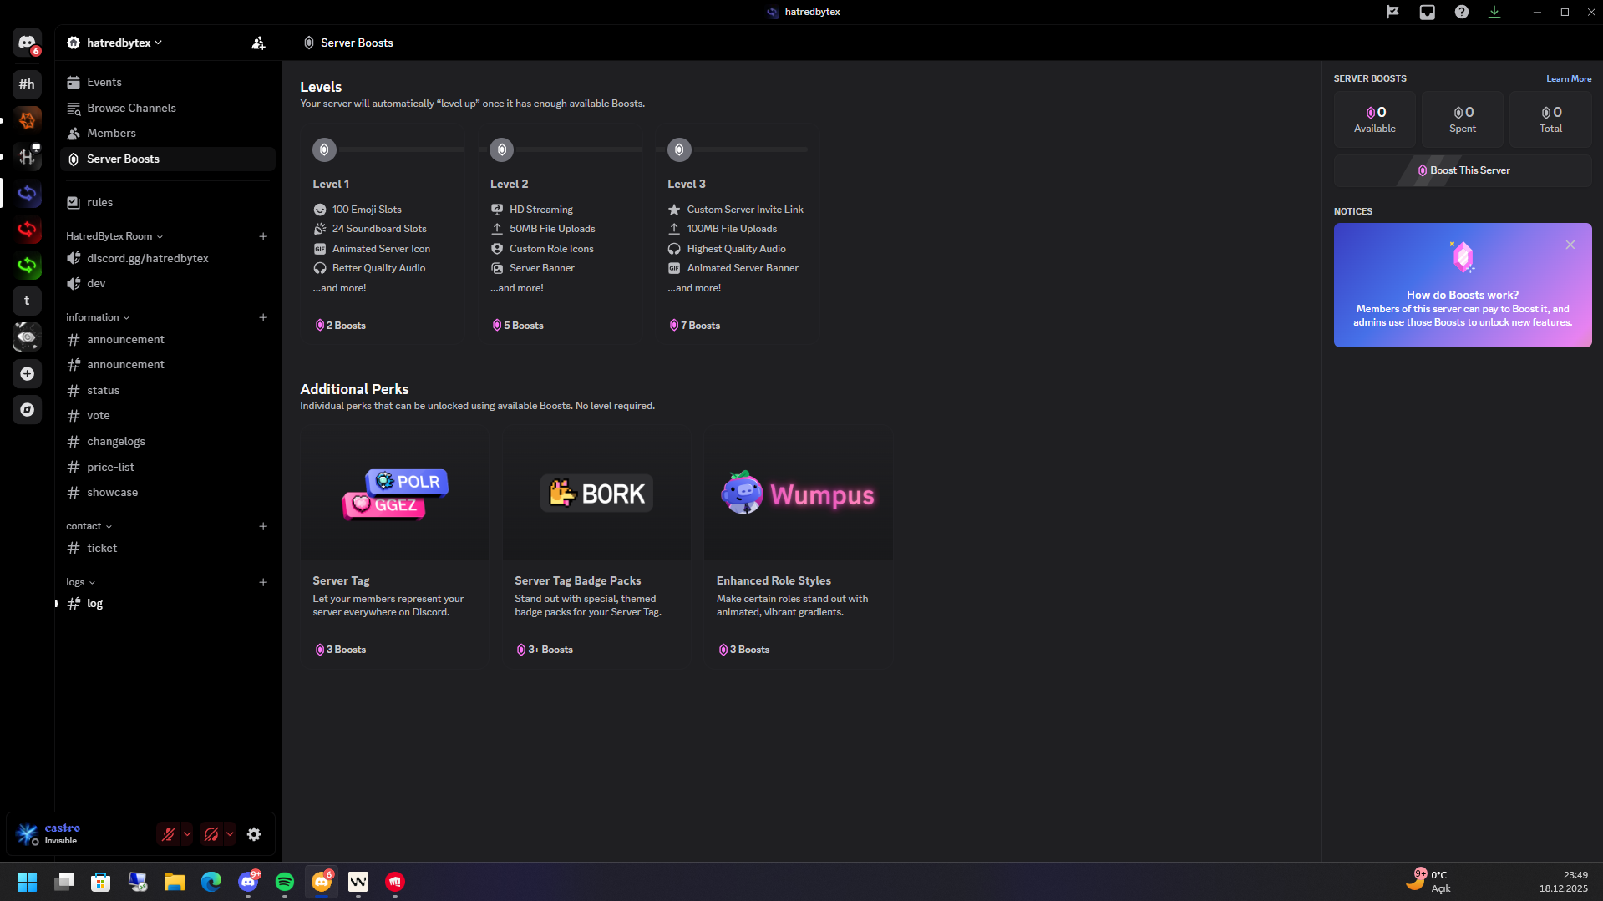Open Browse Channels
Viewport: 1603px width, 901px height.
click(x=168, y=109)
